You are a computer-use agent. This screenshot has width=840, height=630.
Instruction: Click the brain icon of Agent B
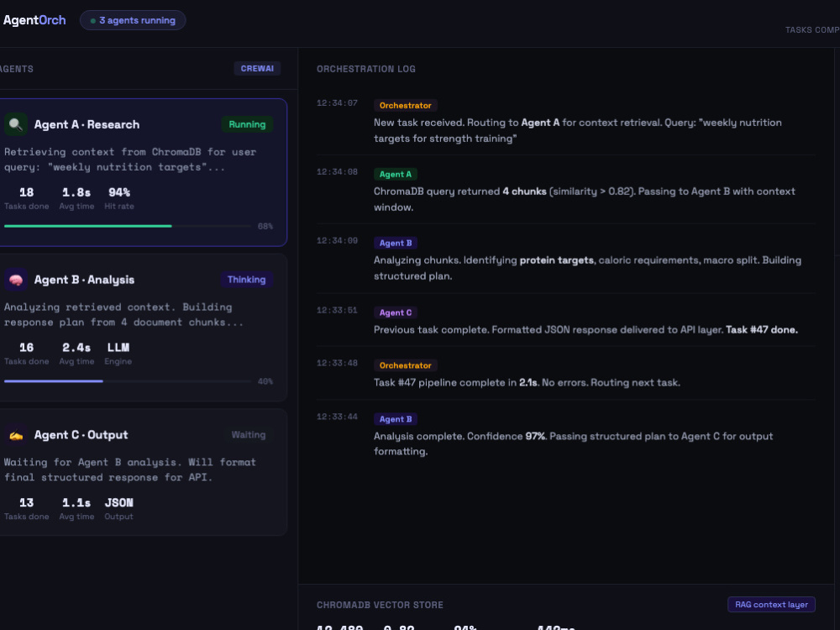pos(15,280)
